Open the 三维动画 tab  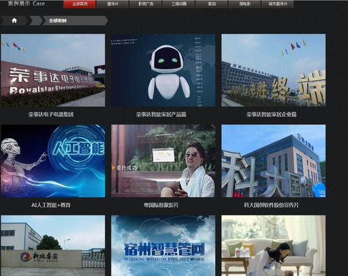tap(179, 4)
